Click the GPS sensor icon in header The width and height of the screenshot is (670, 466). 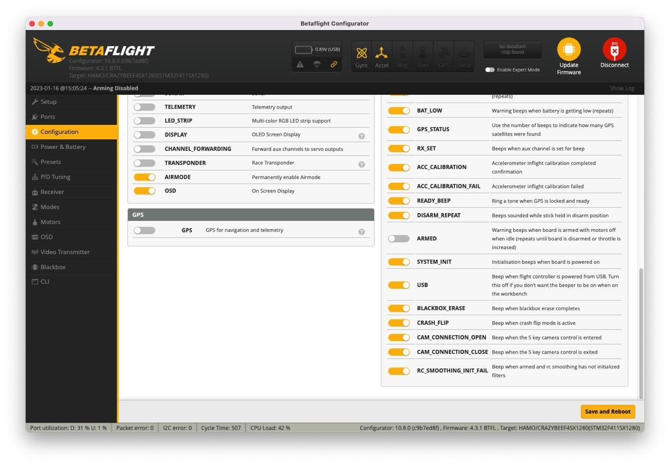[443, 56]
